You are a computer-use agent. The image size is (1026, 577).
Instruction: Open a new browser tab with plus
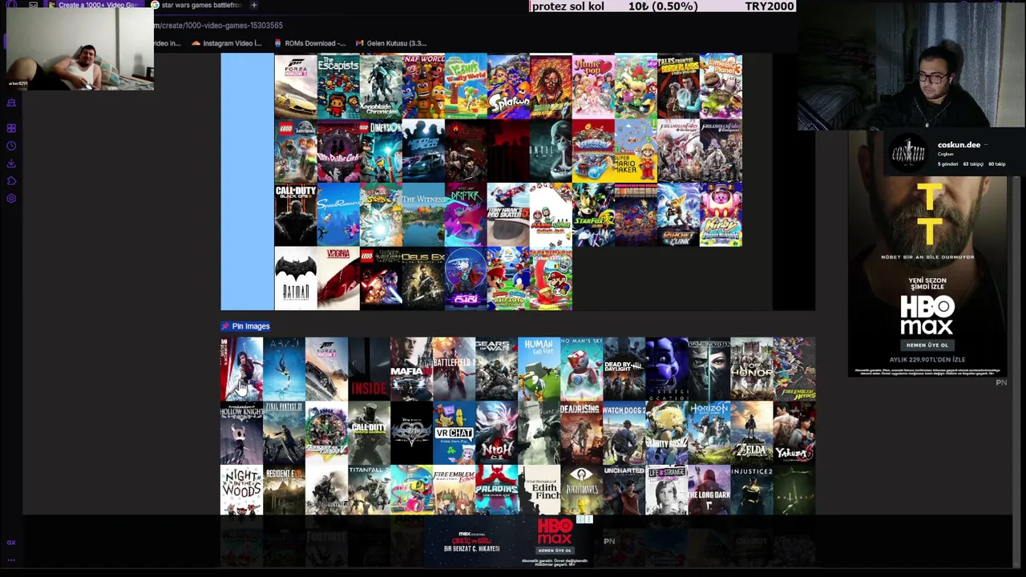click(253, 5)
